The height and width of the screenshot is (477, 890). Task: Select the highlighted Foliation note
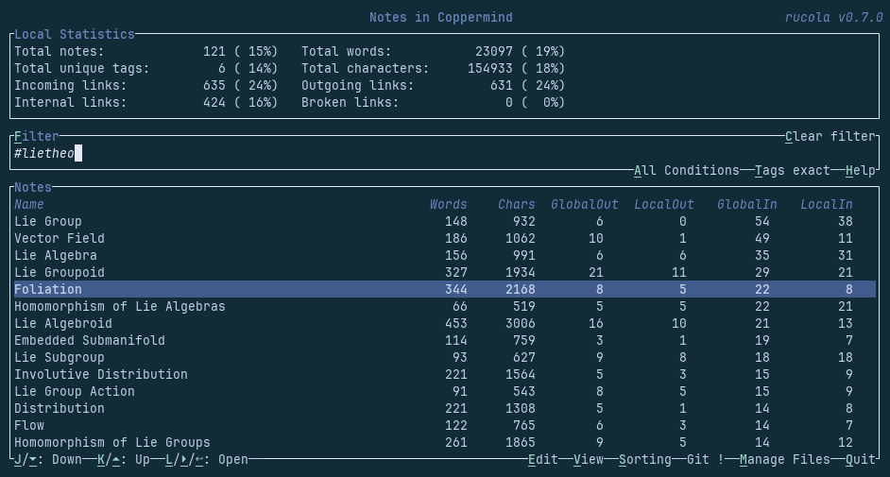48,289
